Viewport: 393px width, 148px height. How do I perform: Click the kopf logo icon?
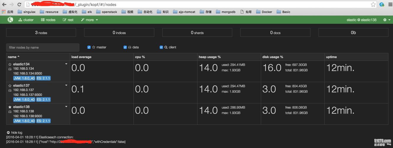[10, 20]
